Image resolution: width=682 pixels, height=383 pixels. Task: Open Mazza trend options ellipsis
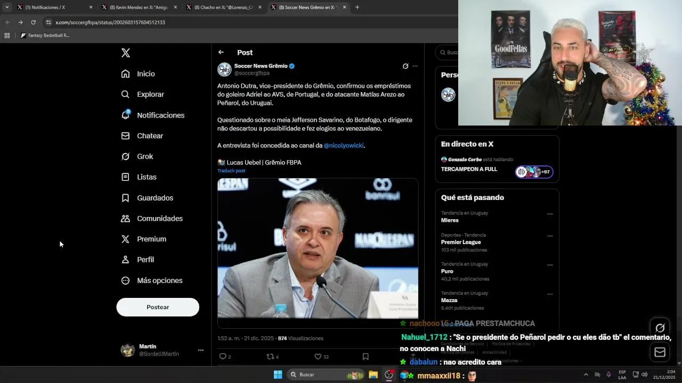pyautogui.click(x=550, y=294)
